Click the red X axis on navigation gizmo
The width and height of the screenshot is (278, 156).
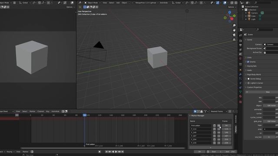[232, 19]
